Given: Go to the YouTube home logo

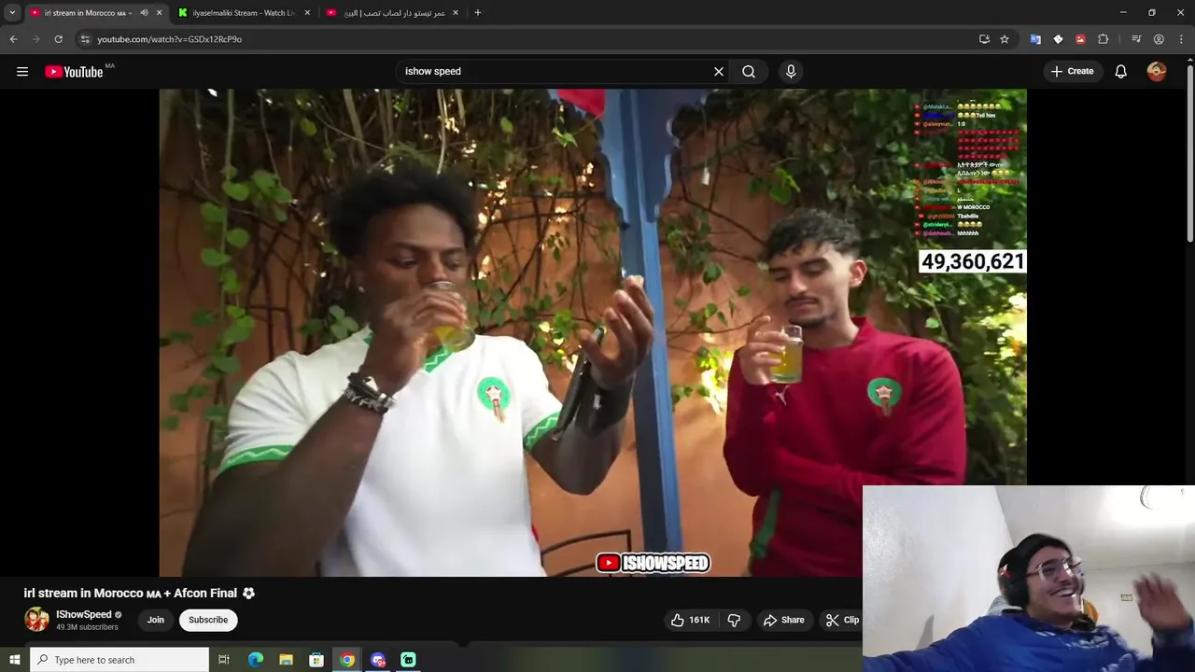Looking at the screenshot, I should [x=74, y=72].
